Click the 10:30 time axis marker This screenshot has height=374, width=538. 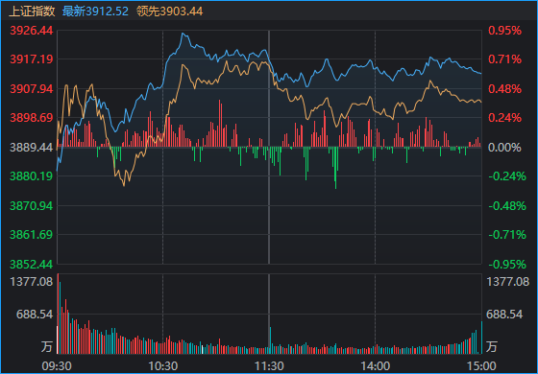163,366
